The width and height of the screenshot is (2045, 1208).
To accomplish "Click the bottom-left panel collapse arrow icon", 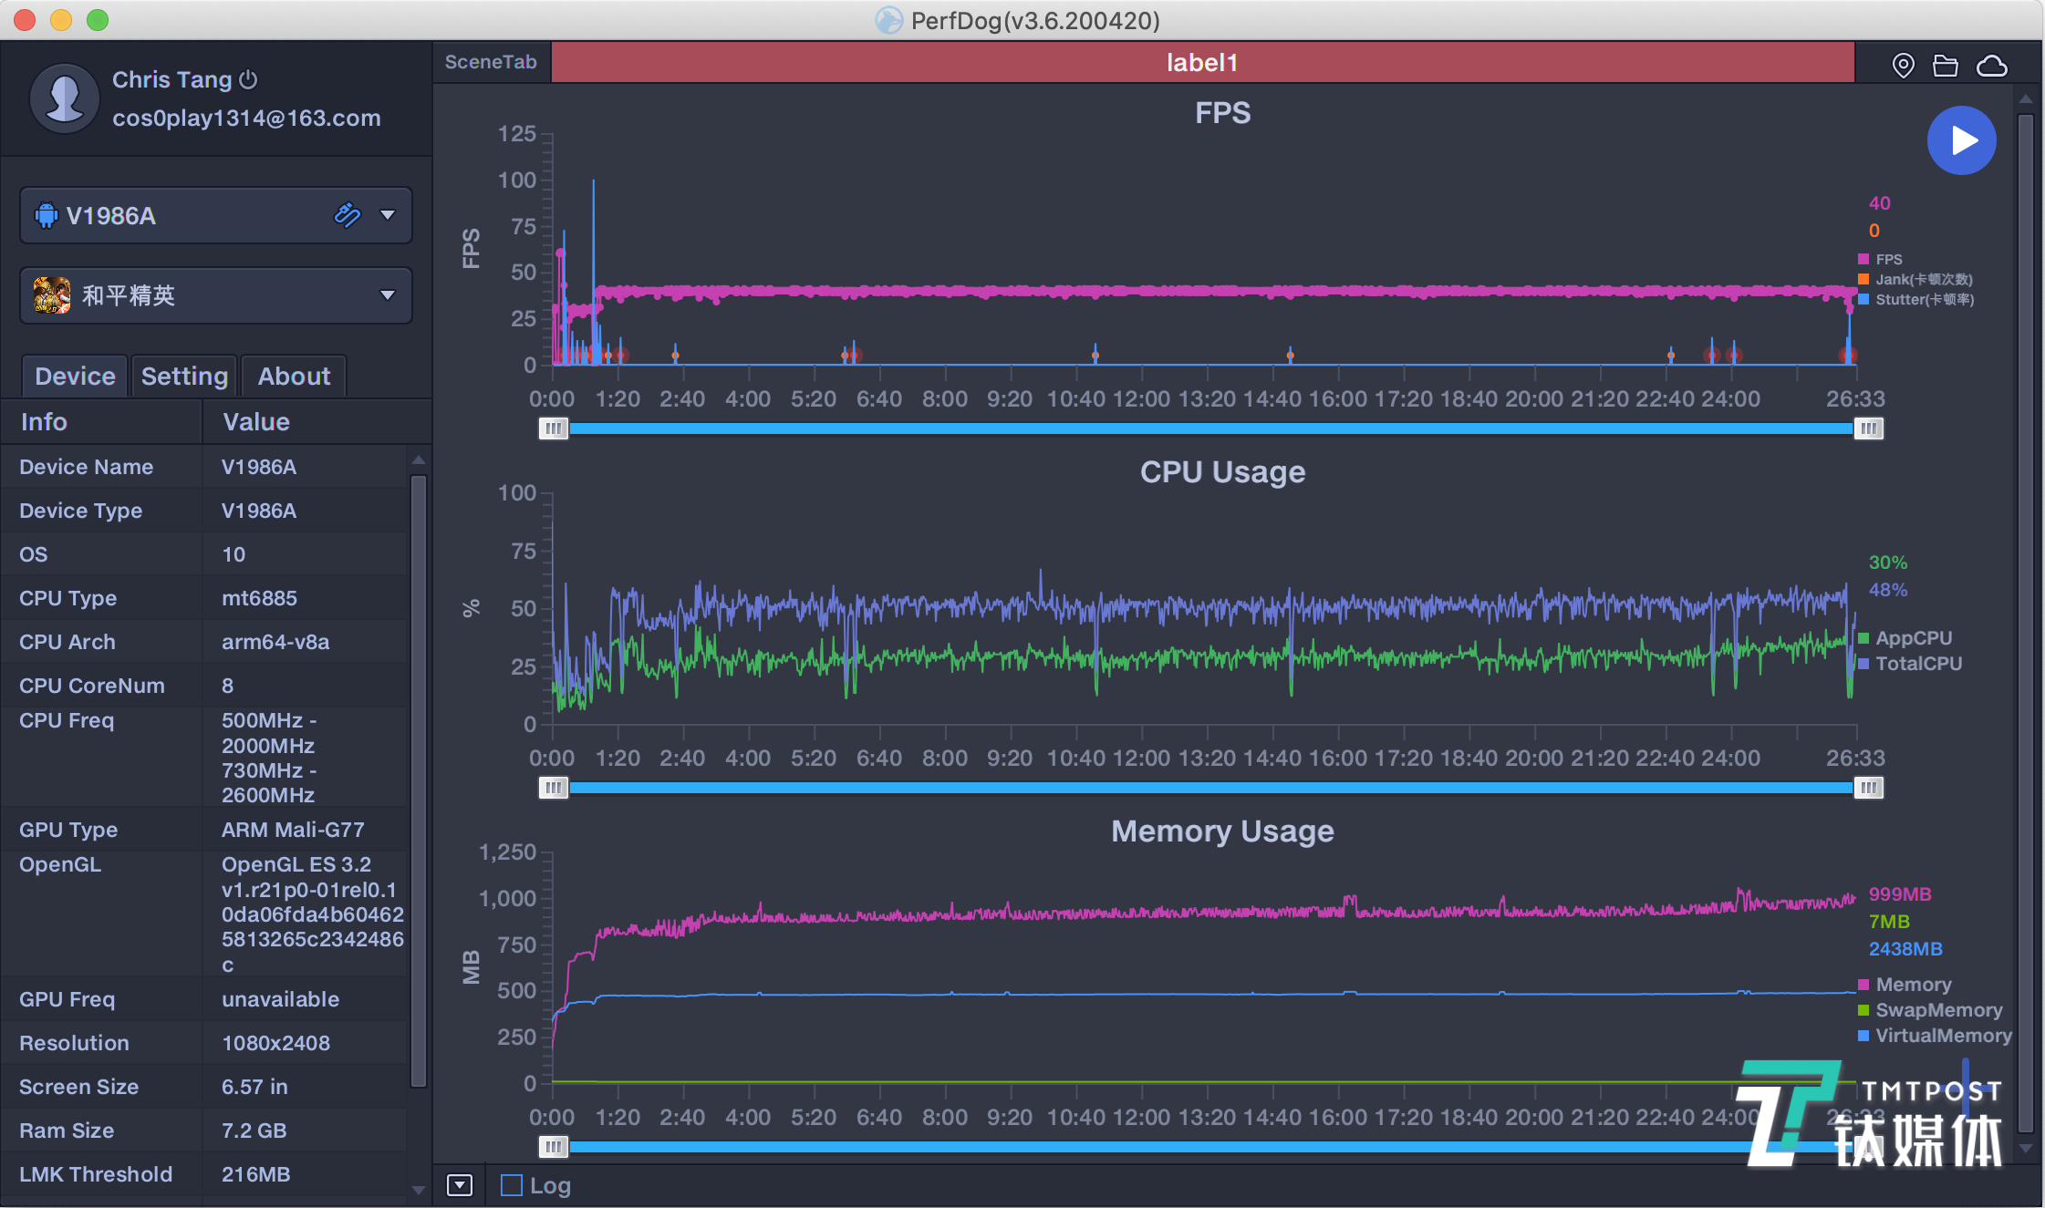I will pos(459,1184).
